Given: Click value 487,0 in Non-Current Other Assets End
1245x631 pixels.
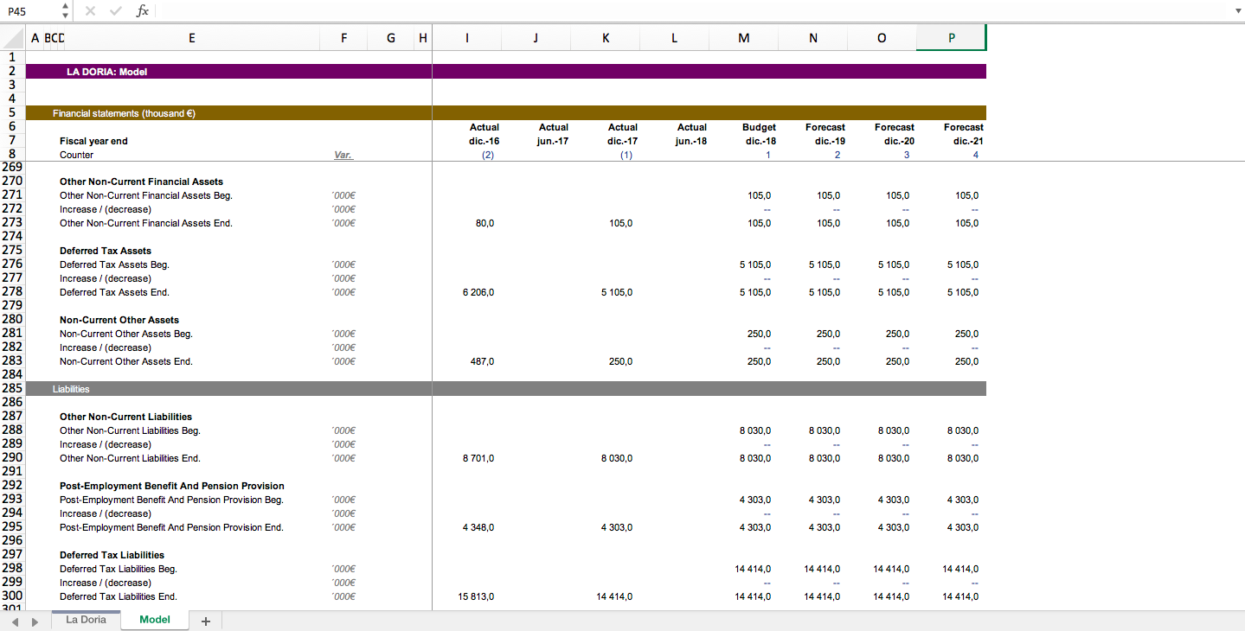Looking at the screenshot, I should pyautogui.click(x=482, y=361).
